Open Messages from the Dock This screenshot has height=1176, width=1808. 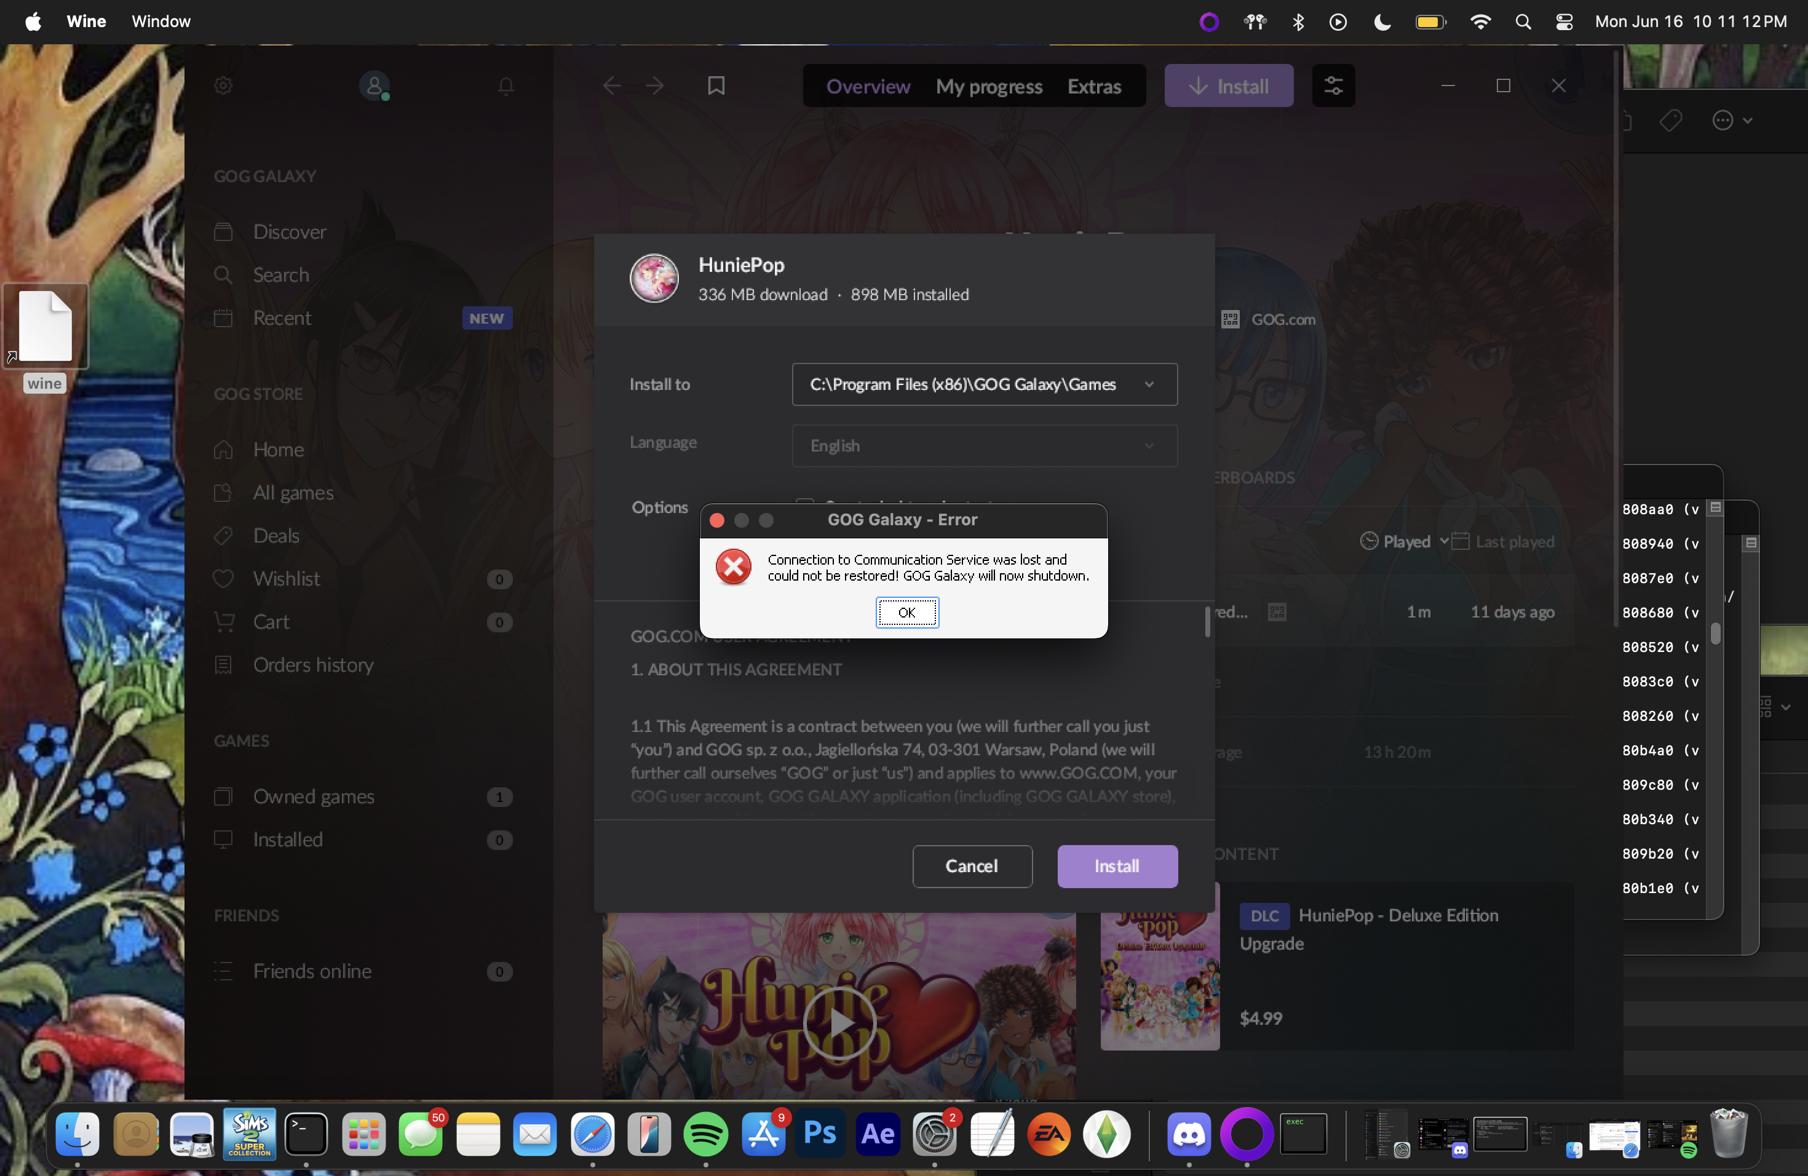pyautogui.click(x=420, y=1134)
